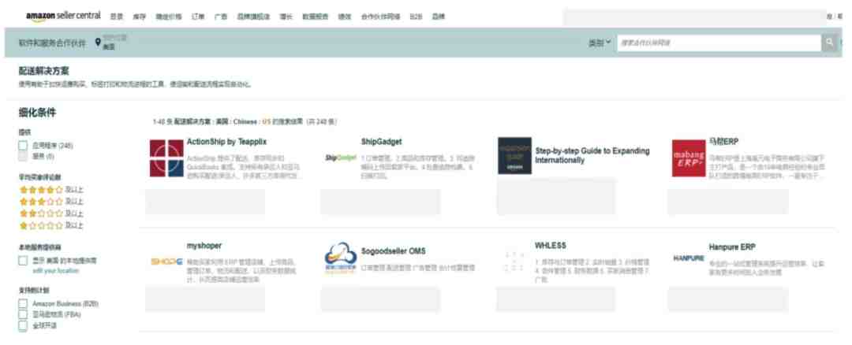Open the 订单 menu
The width and height of the screenshot is (852, 345).
pos(198,17)
